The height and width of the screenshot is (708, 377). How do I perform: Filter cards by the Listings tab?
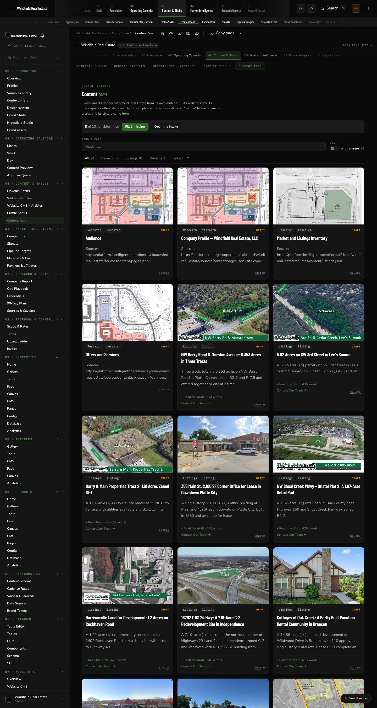[x=134, y=158]
